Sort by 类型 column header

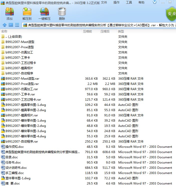click(146, 31)
